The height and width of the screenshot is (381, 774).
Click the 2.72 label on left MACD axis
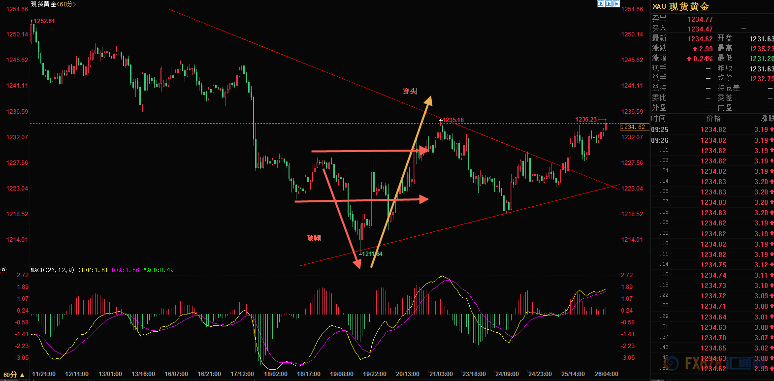pos(23,275)
